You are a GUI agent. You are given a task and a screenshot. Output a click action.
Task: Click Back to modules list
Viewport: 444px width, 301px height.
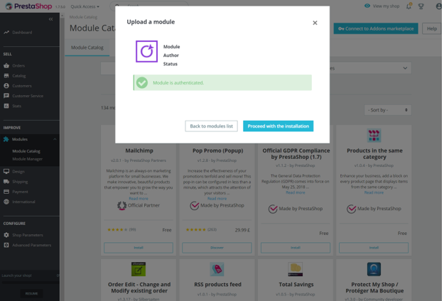pyautogui.click(x=211, y=126)
